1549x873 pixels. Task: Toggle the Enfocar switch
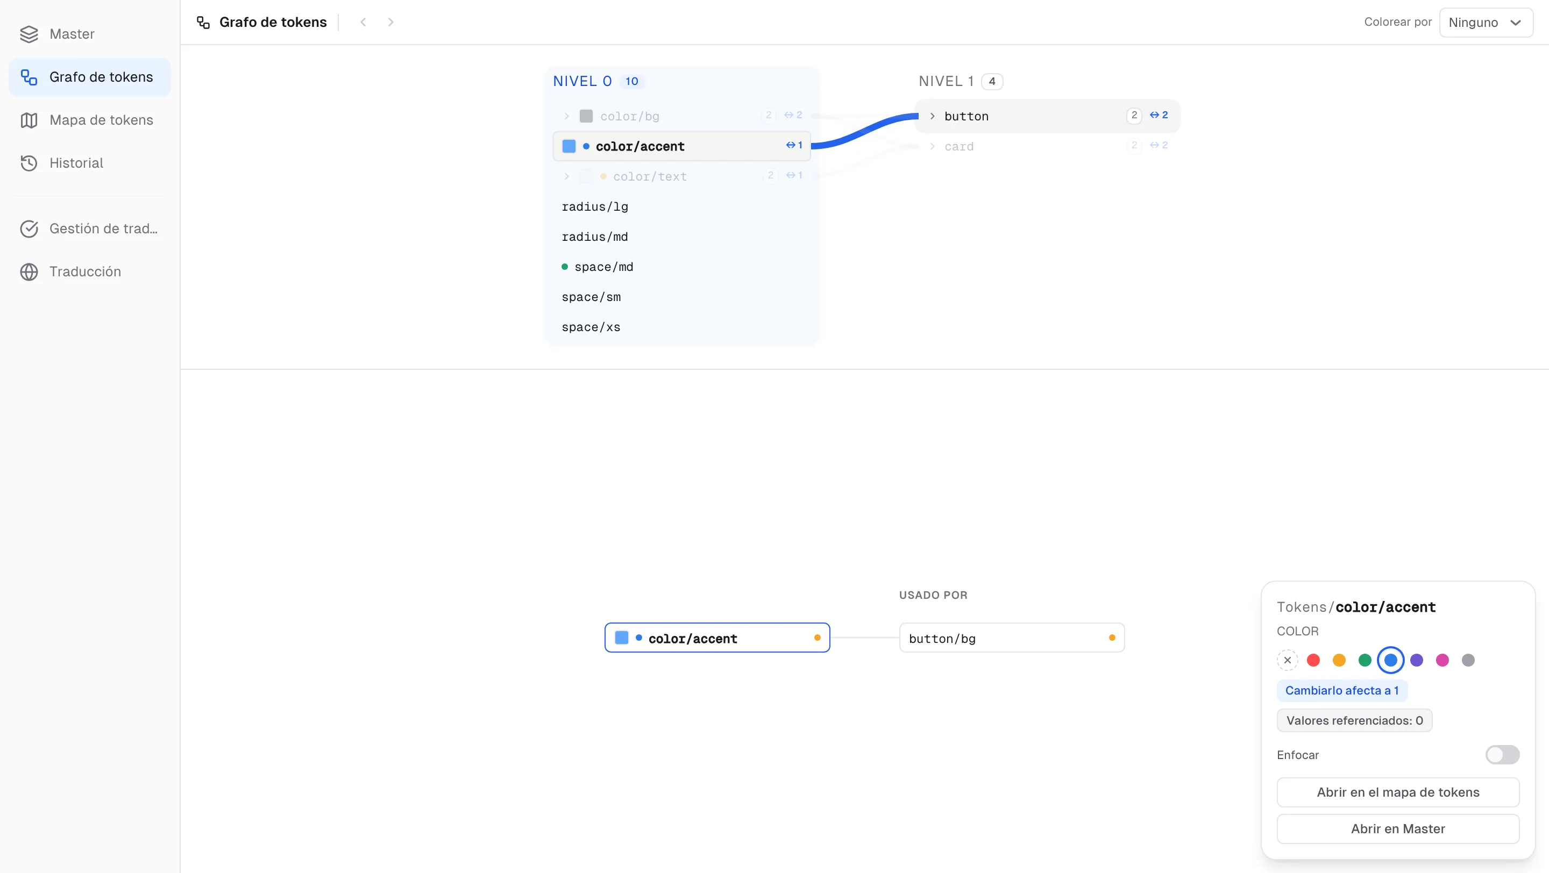(1502, 755)
